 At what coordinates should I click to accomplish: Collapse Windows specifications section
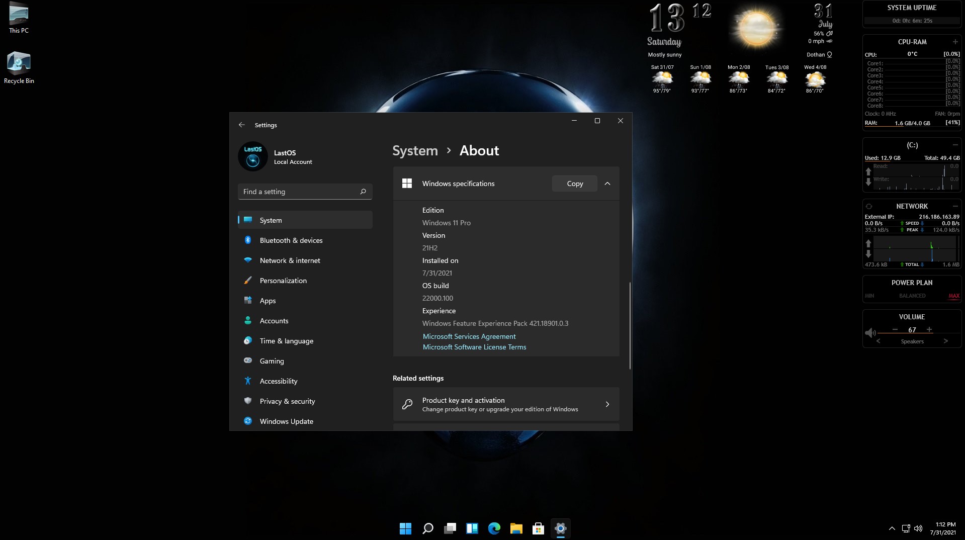coord(607,184)
